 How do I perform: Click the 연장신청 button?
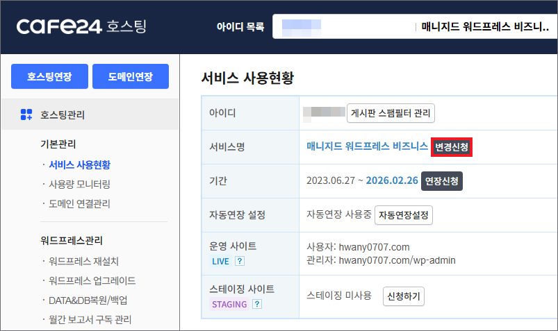441,181
